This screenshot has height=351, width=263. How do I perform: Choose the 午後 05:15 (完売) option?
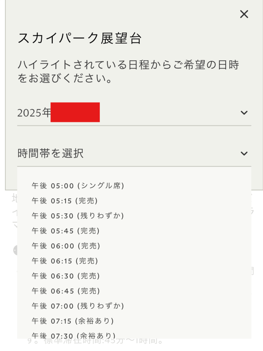pos(65,201)
